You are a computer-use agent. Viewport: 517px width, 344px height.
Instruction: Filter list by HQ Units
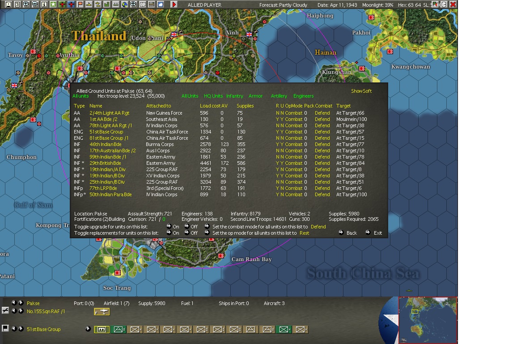point(213,96)
